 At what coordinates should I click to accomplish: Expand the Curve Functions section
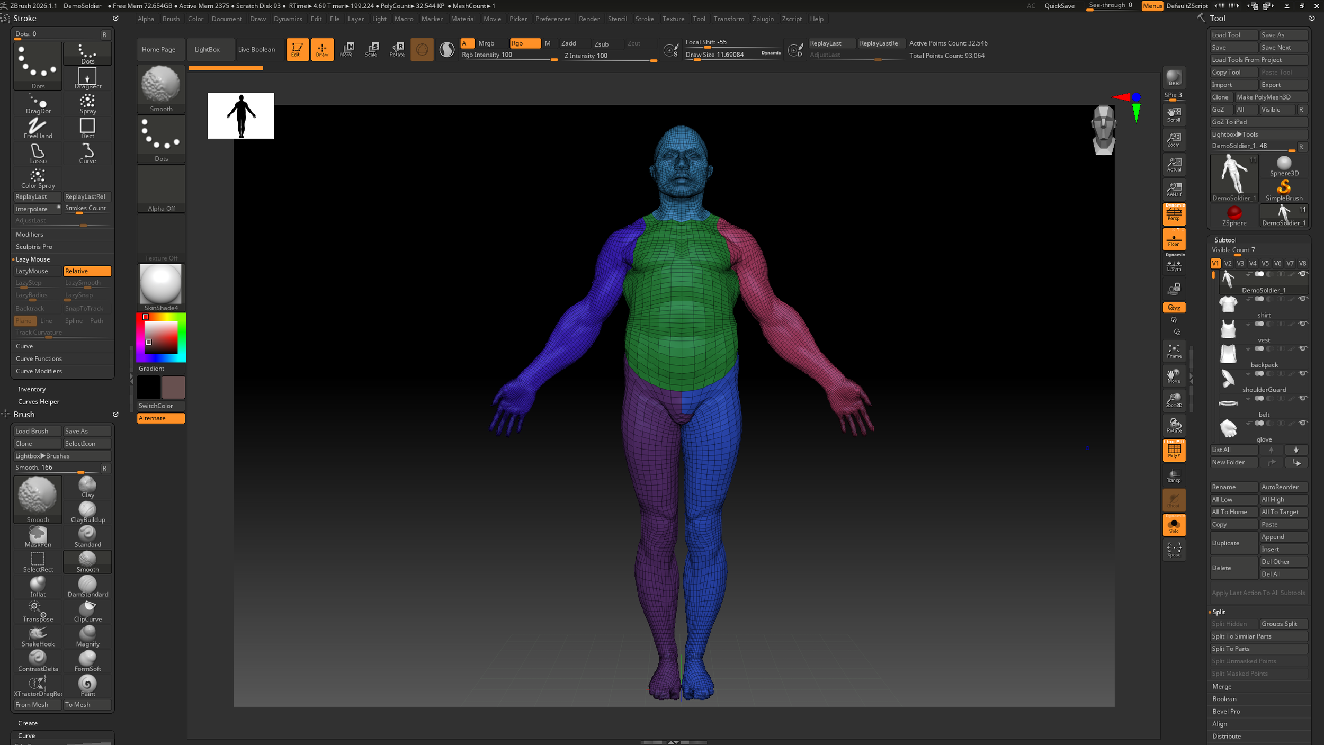(x=39, y=358)
